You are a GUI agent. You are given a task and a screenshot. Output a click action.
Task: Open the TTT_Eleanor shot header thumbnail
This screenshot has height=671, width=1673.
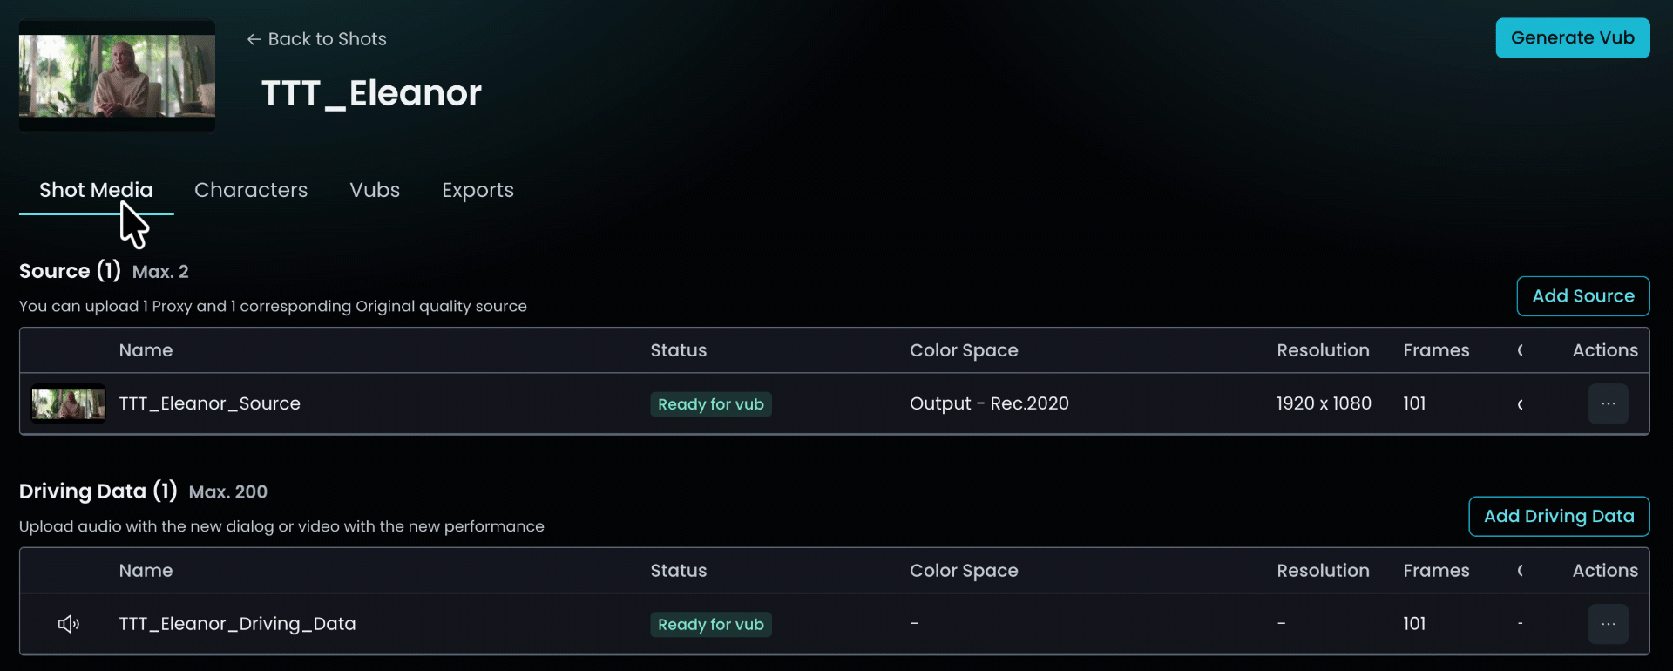(x=117, y=76)
